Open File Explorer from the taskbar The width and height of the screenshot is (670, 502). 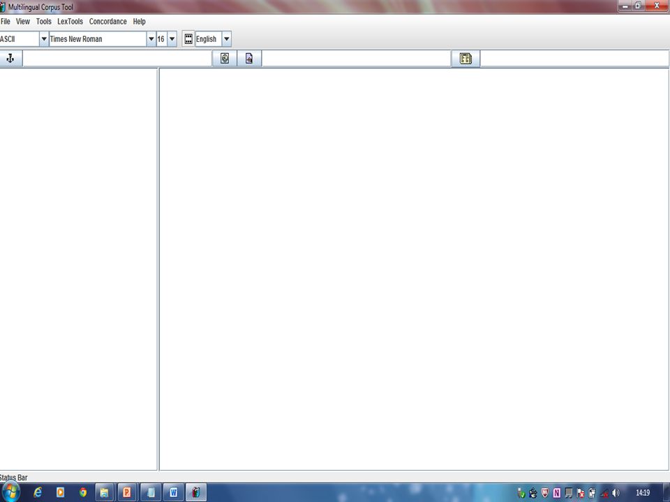104,493
